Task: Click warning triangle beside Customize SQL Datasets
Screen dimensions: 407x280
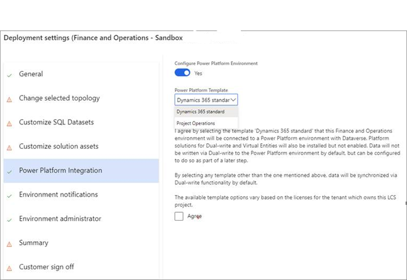Action: [9, 124]
